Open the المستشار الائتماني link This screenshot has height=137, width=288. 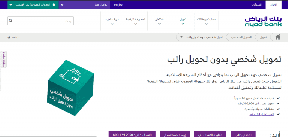tap(261, 114)
